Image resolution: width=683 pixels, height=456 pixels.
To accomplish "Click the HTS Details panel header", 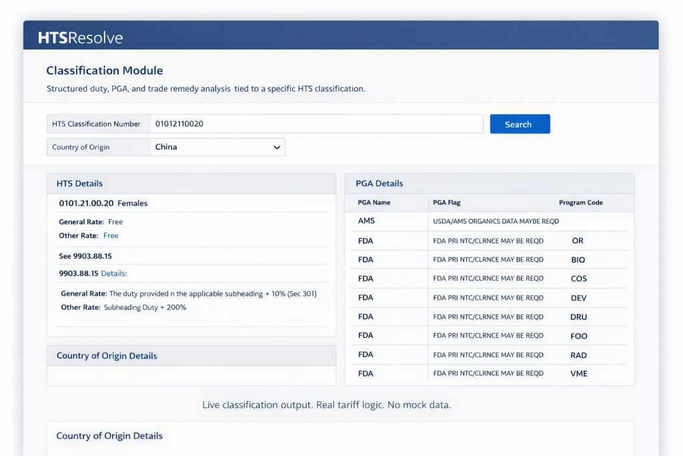I will 80,184.
